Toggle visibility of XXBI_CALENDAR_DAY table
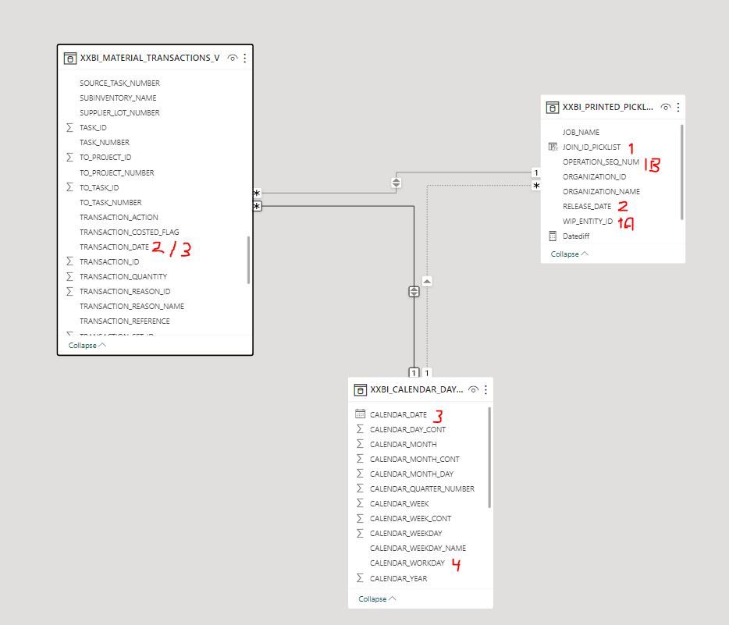This screenshot has height=625, width=729. 473,390
